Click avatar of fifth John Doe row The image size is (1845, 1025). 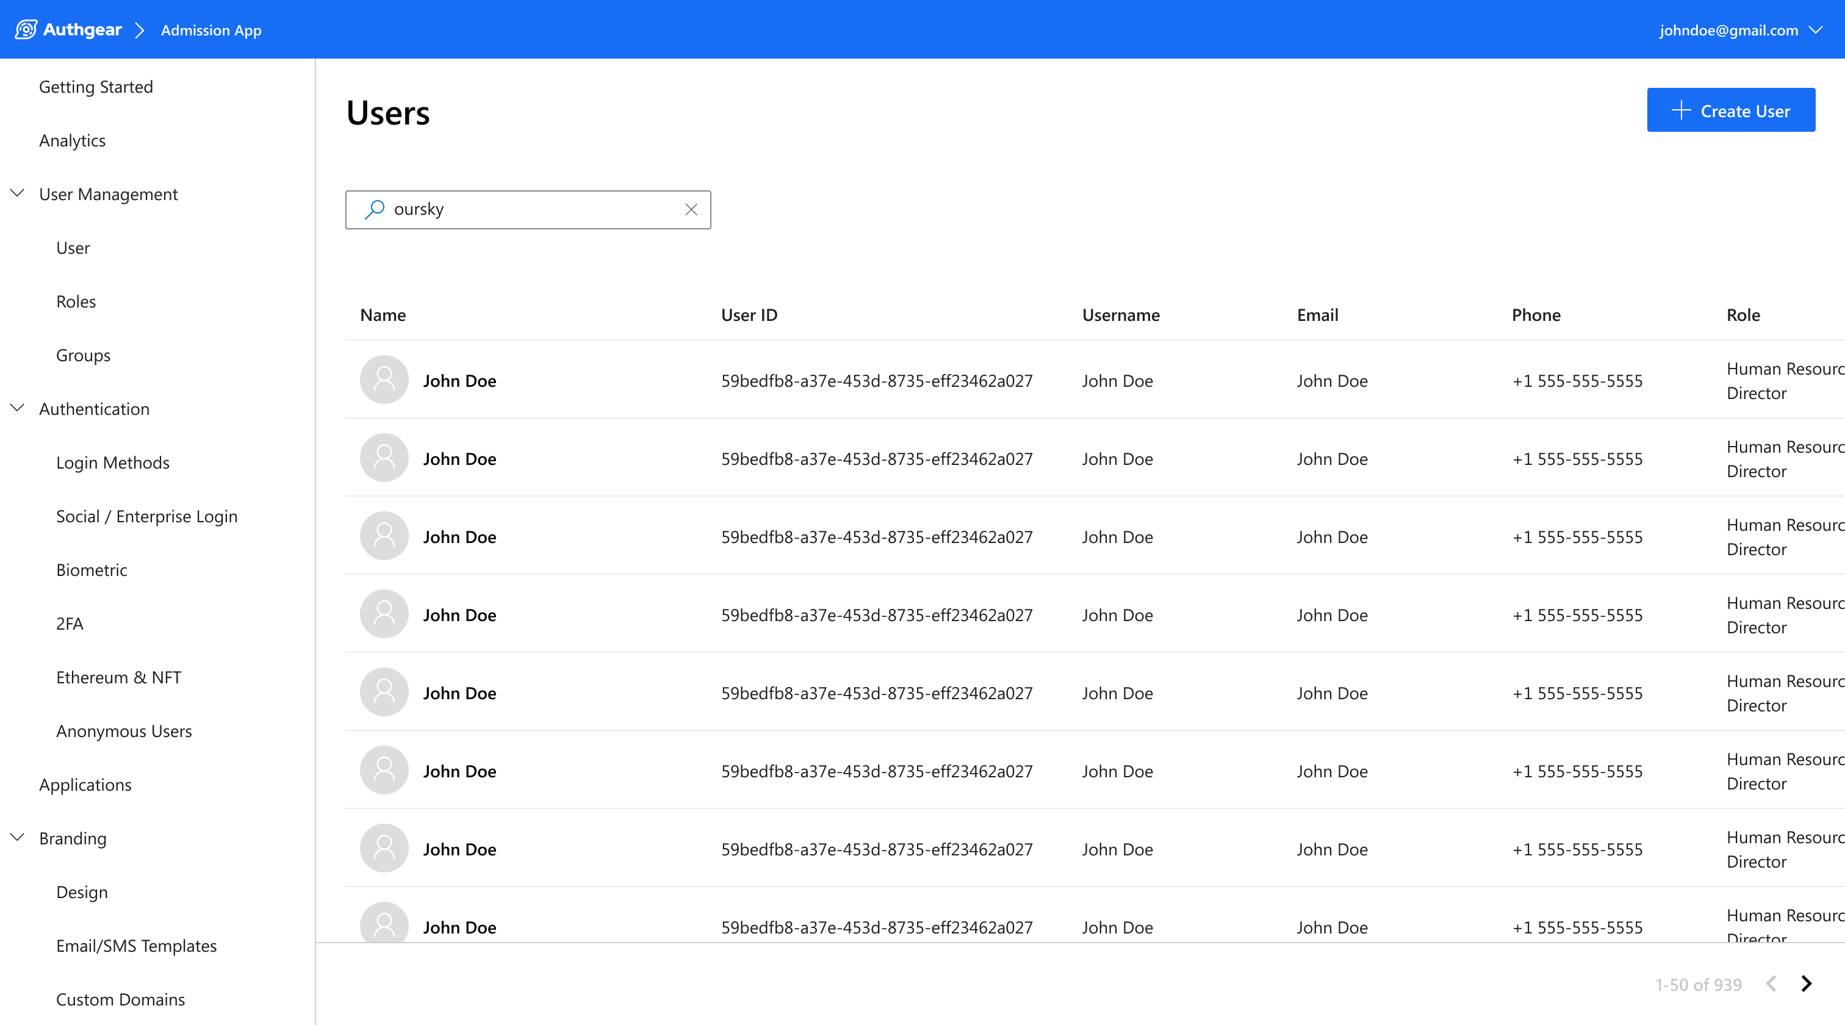coord(384,692)
